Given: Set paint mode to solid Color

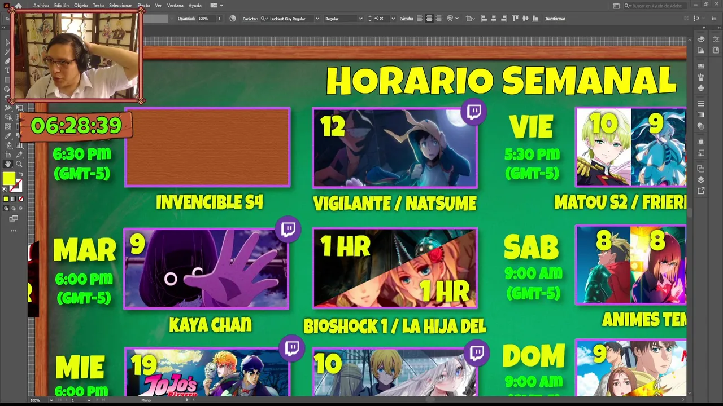Looking at the screenshot, I should pos(6,199).
